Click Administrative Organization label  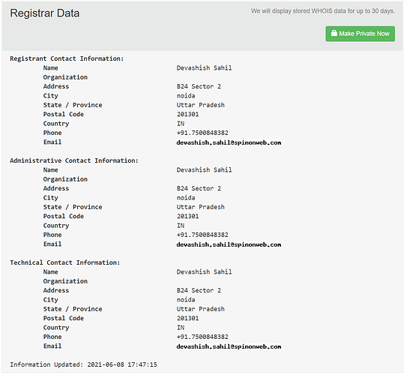pos(65,179)
